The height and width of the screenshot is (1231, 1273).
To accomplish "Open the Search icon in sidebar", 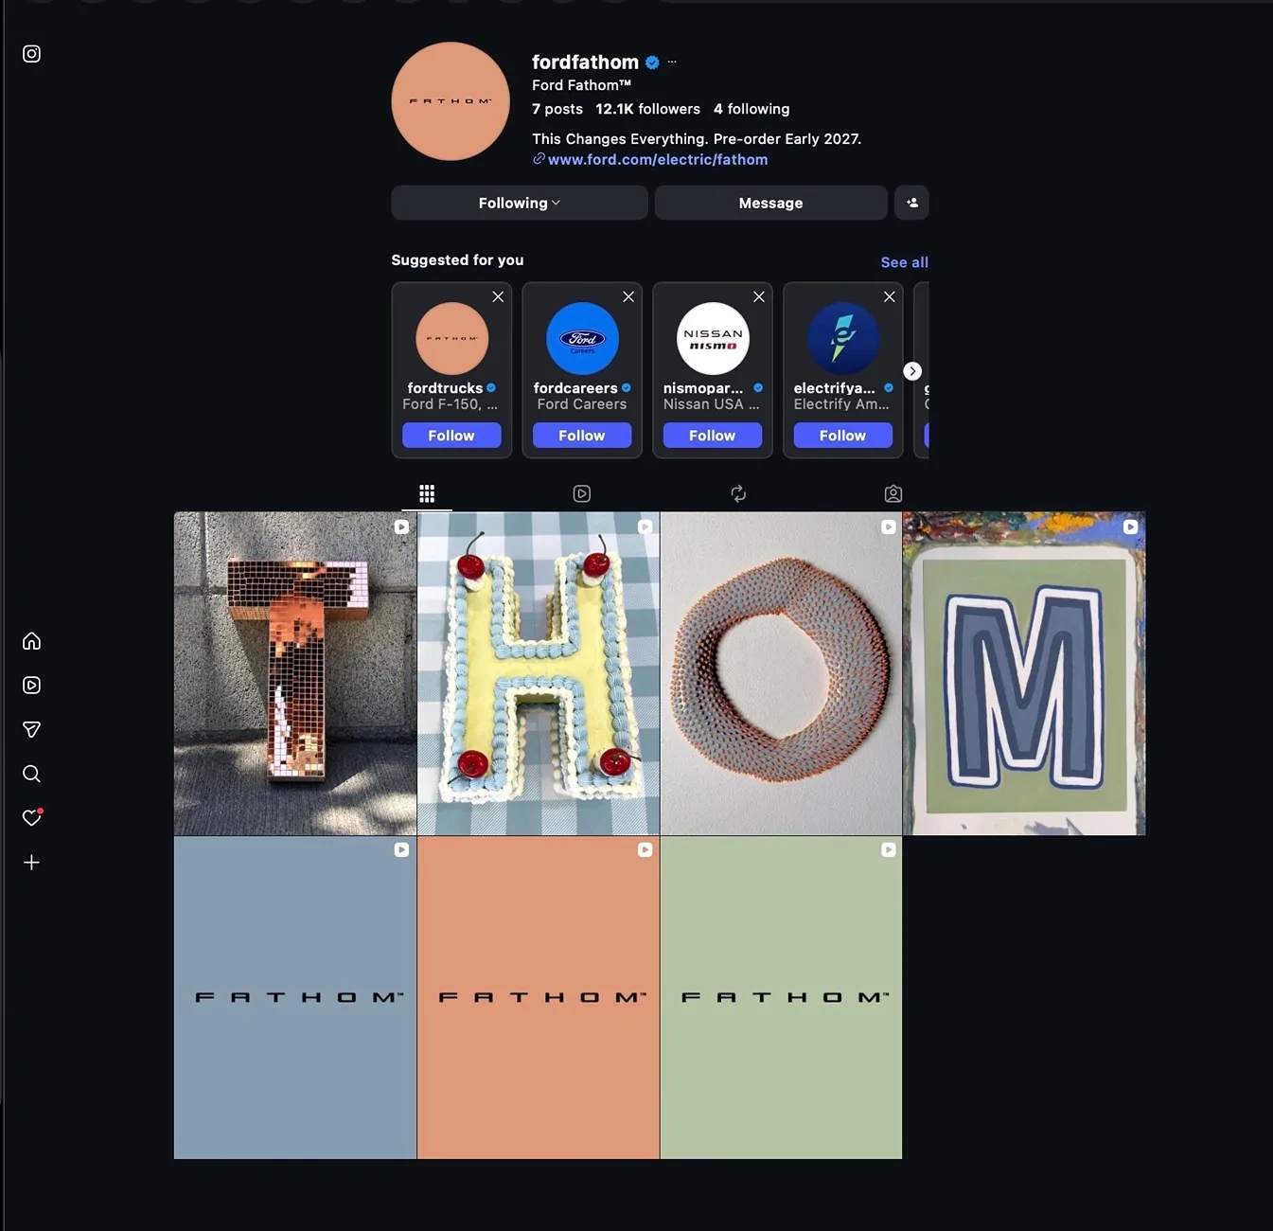I will pyautogui.click(x=31, y=774).
